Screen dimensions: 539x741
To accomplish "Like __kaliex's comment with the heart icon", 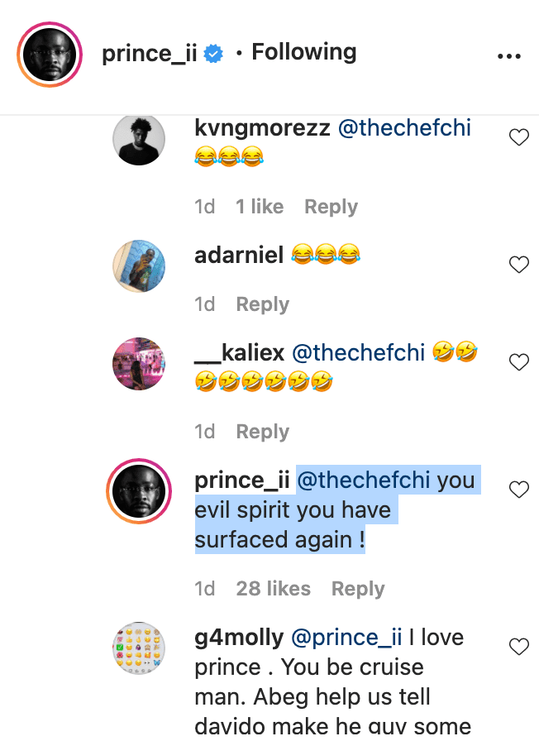I will (x=518, y=362).
